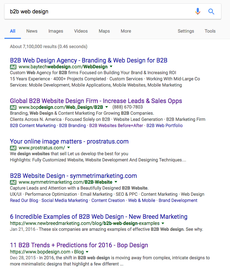Click the www.bopdesign.com/Web_Design/B2B URL text

tap(61, 107)
